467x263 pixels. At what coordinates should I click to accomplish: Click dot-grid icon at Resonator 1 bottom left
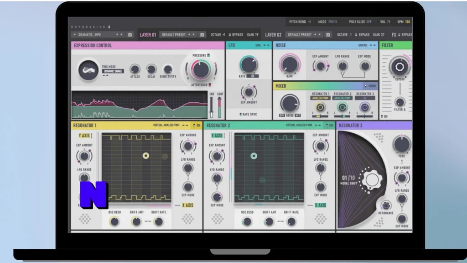click(x=84, y=219)
